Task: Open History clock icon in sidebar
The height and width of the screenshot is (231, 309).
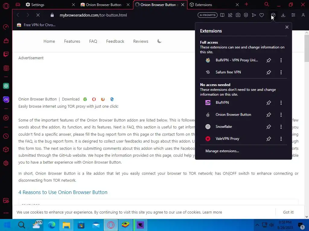Action: tap(6, 136)
